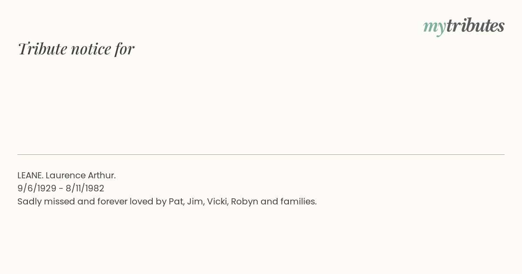This screenshot has width=522, height=274.
Task: Click the surname "LEANE"
Action: coord(30,175)
